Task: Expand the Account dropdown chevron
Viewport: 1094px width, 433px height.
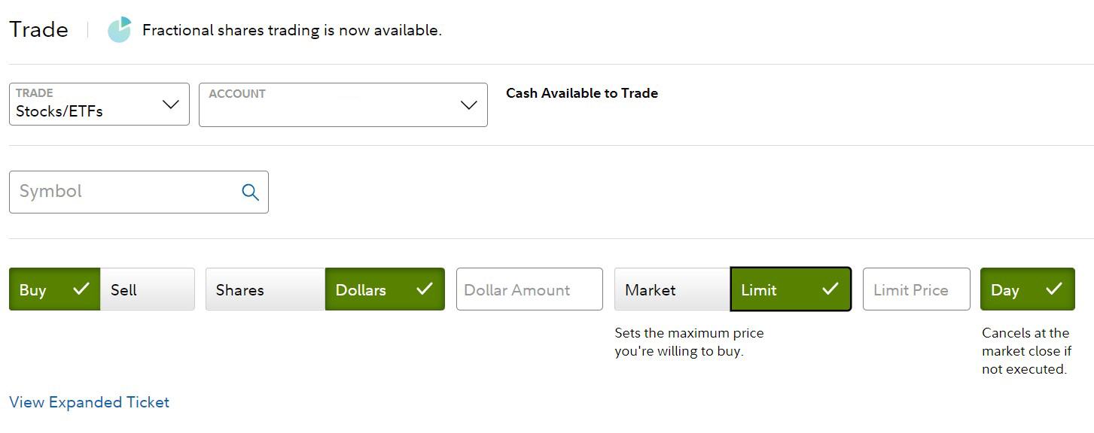Action: pos(469,105)
